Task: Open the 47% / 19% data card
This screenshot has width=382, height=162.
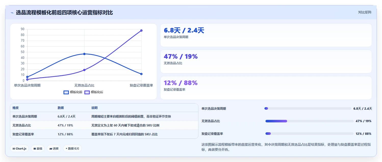Action: pos(266,61)
